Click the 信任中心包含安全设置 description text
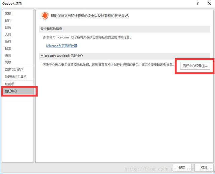This screenshot has width=215, height=174. coord(108,65)
